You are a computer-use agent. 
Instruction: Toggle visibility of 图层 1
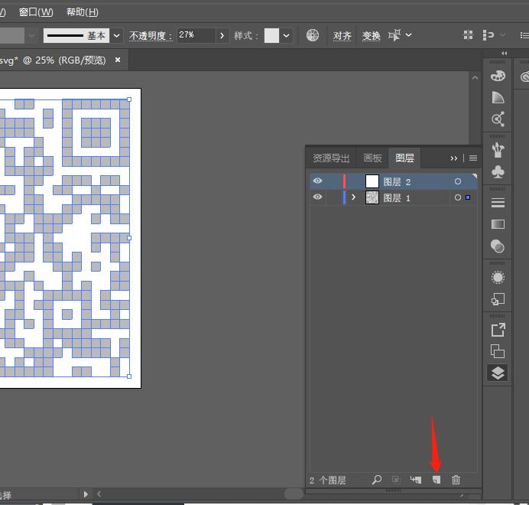tap(317, 197)
